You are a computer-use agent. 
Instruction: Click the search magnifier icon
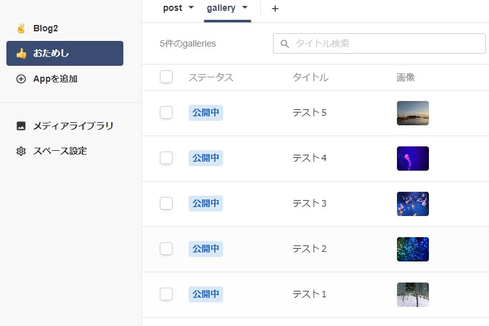pos(285,44)
